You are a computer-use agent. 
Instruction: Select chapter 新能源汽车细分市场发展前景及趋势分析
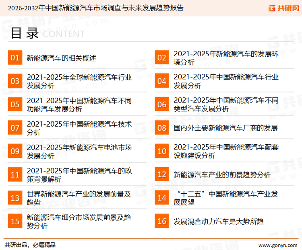click(79, 221)
